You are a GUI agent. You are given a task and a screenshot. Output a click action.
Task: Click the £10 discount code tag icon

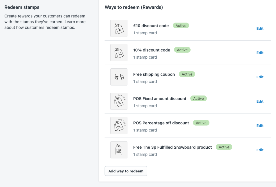(119, 28)
